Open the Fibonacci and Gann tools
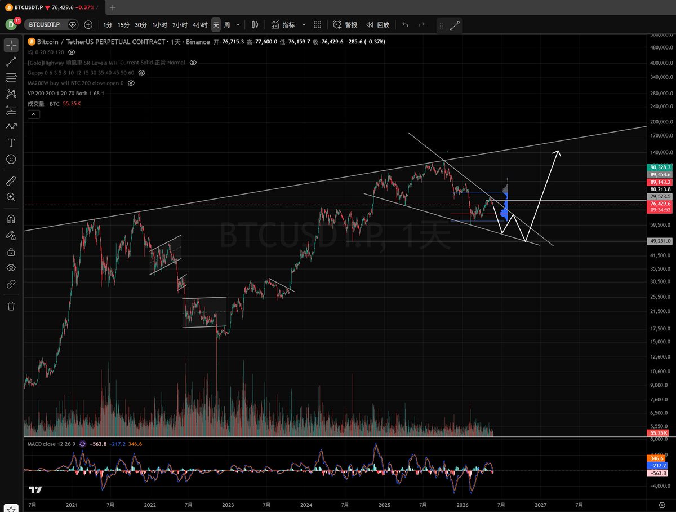676x512 pixels. [x=11, y=77]
